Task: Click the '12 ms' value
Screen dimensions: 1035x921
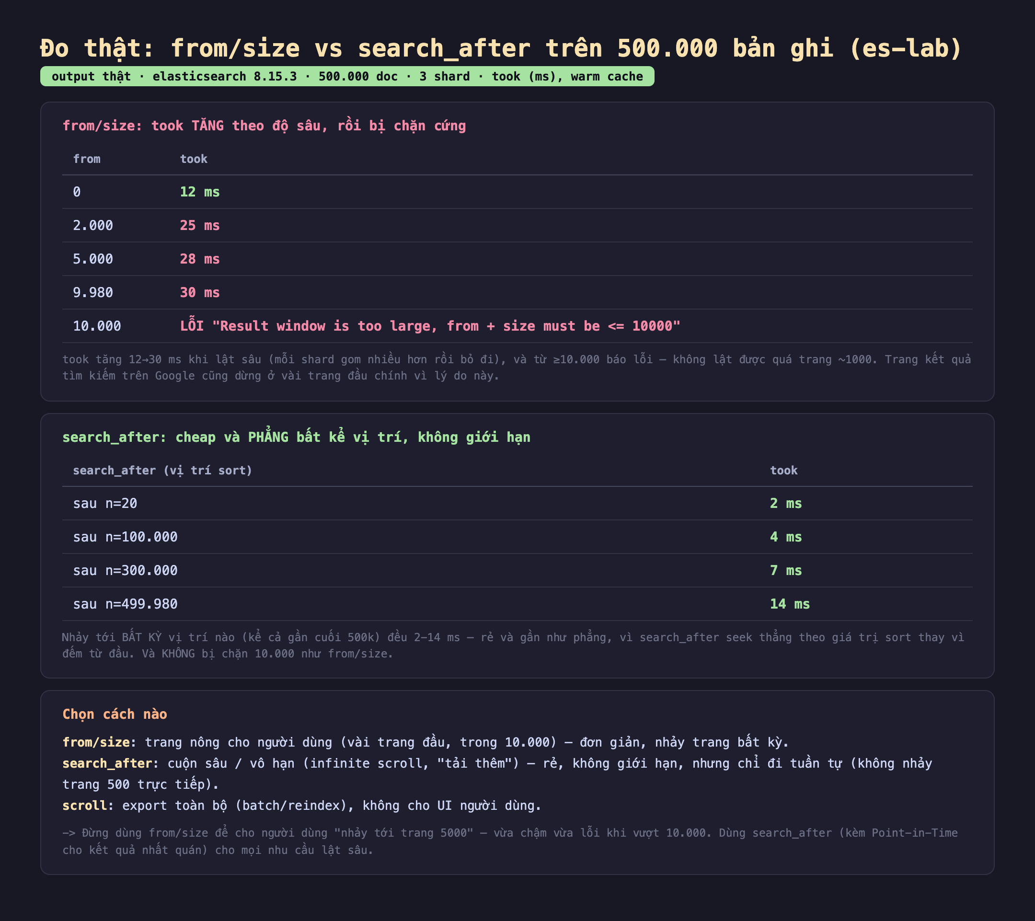Action: (199, 192)
